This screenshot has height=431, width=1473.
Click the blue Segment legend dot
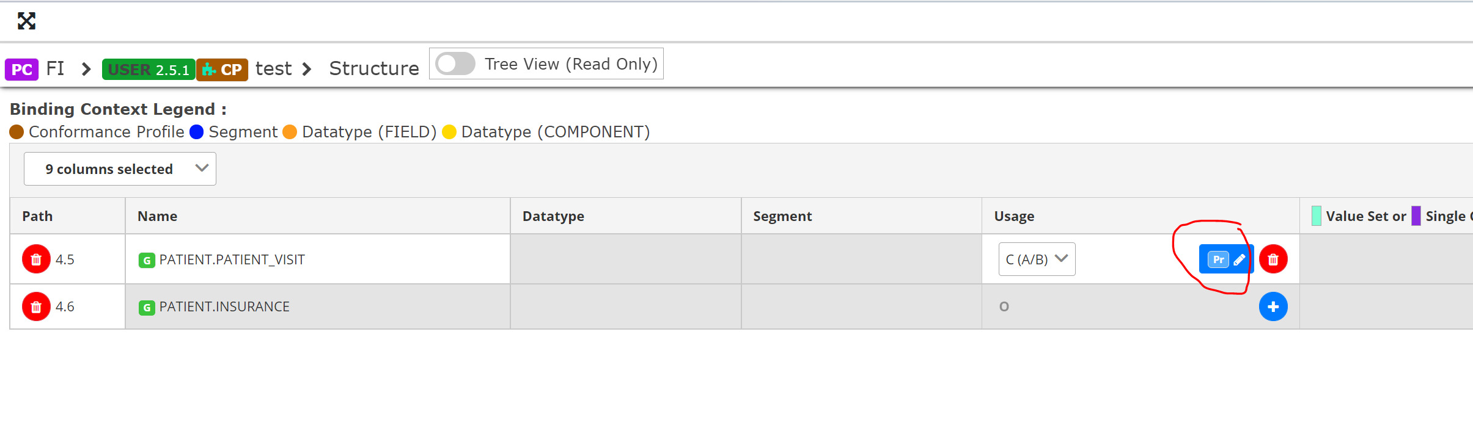click(196, 132)
